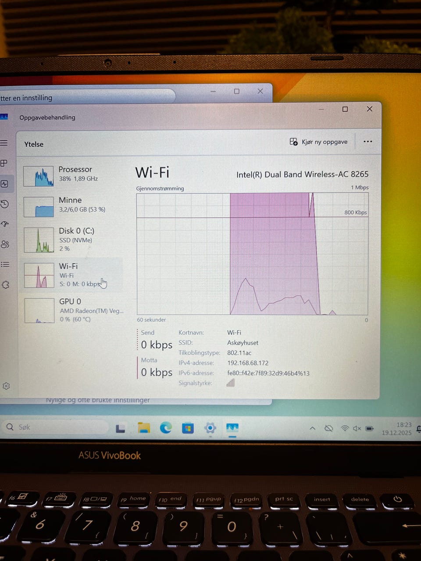Image resolution: width=421 pixels, height=561 pixels.
Task: Open File Explorer from the taskbar
Action: coord(144,428)
